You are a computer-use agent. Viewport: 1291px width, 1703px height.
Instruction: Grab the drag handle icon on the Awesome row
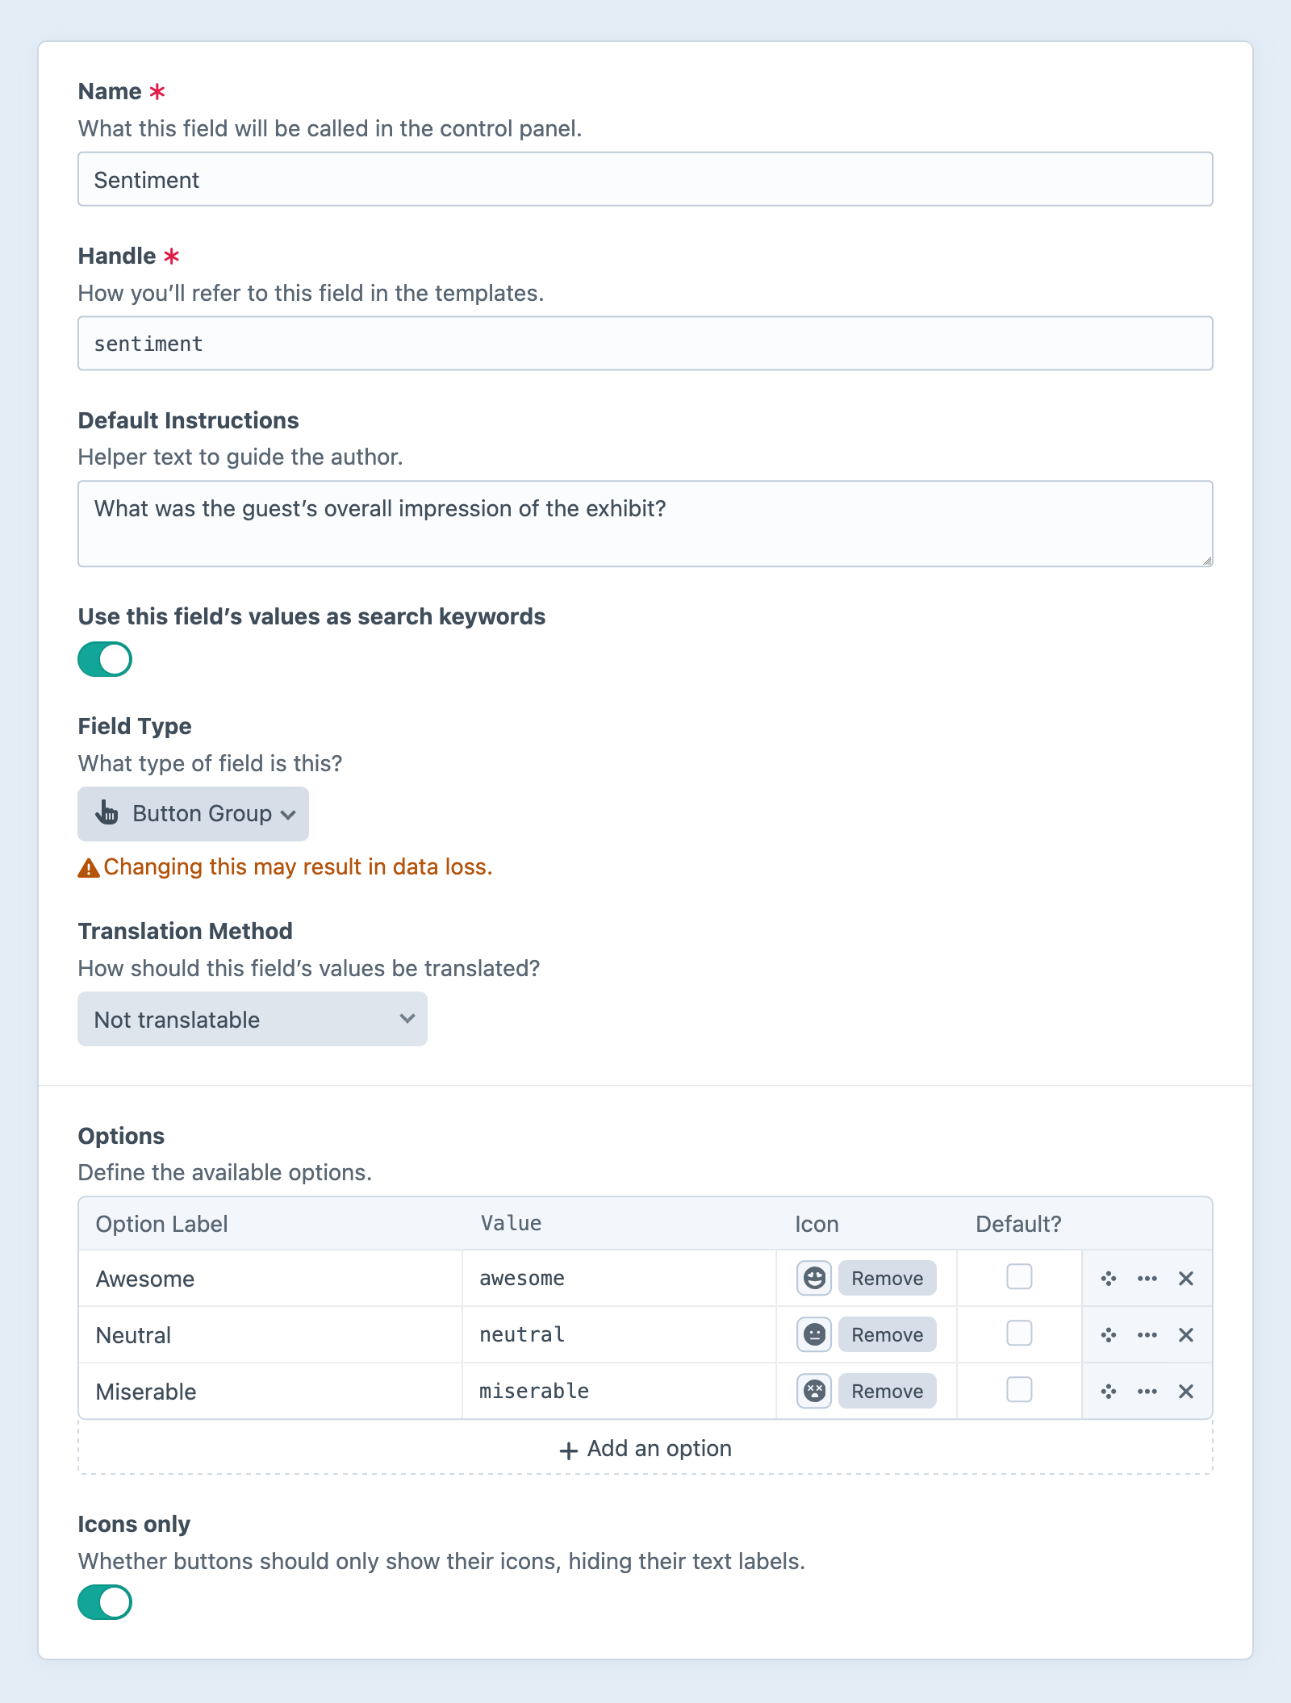coord(1107,1278)
